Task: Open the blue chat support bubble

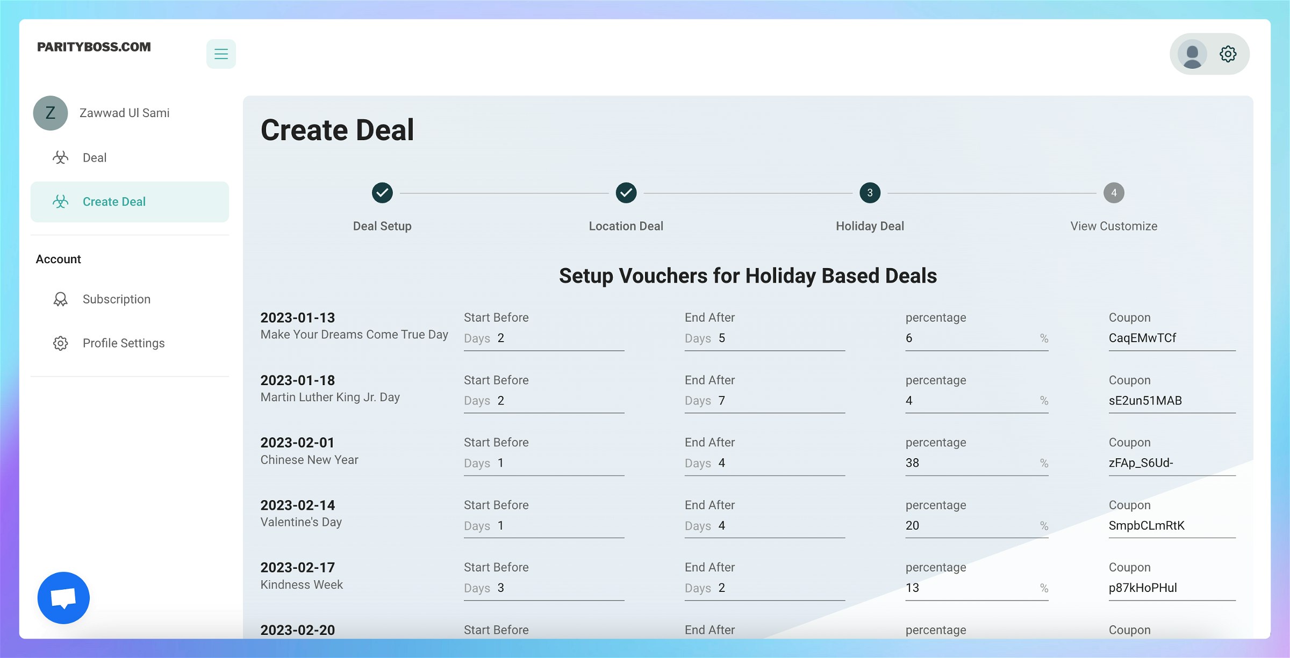Action: (63, 597)
